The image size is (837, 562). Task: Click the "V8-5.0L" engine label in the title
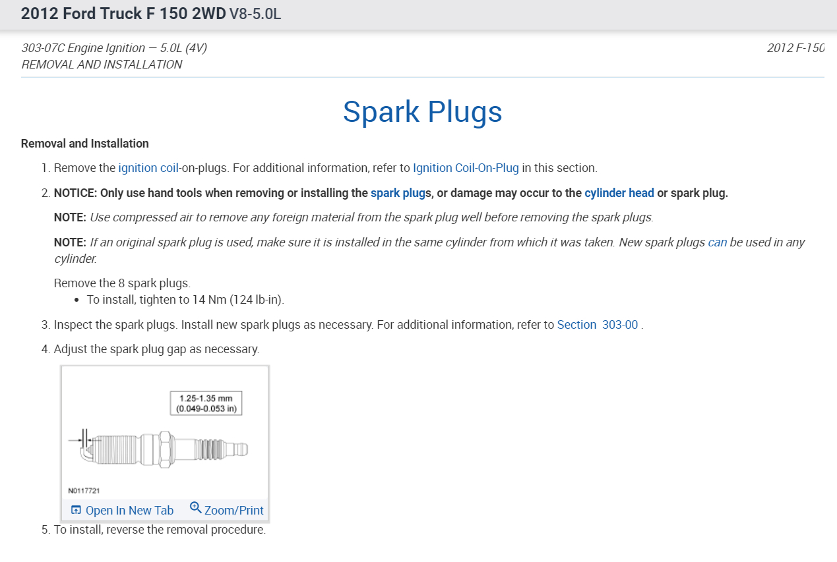pyautogui.click(x=255, y=14)
